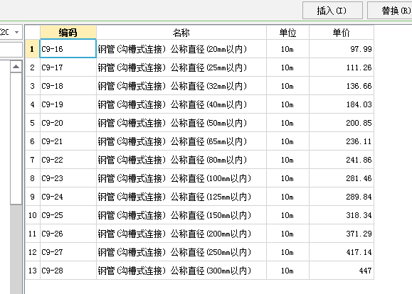412x294 pixels.
Task: Click price cell 97.99
Action: 342,49
